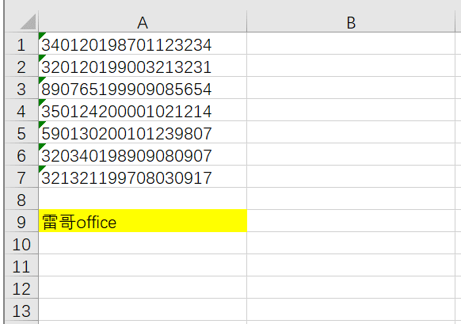Click the green error indicator in cell A1
This screenshot has width=461, height=324.
point(41,36)
